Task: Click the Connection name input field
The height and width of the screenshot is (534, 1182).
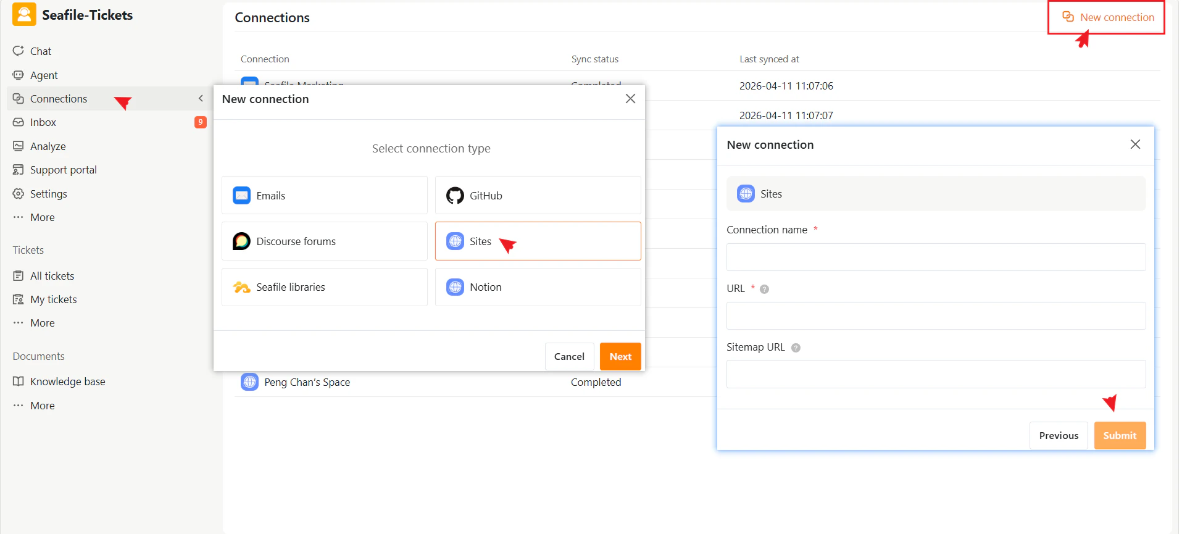Action: click(x=936, y=257)
